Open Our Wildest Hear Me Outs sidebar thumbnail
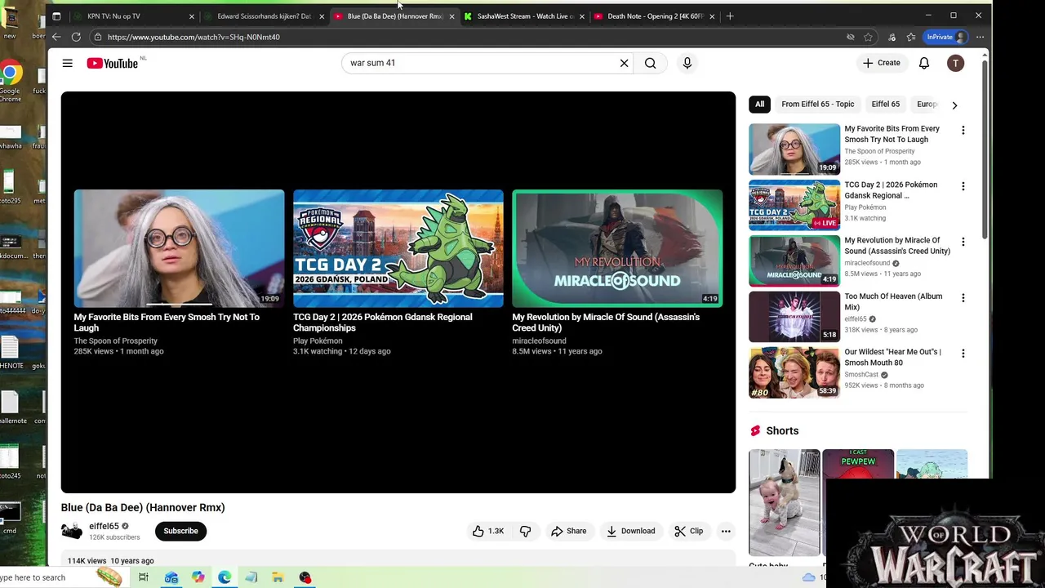1045x588 pixels. 794,372
